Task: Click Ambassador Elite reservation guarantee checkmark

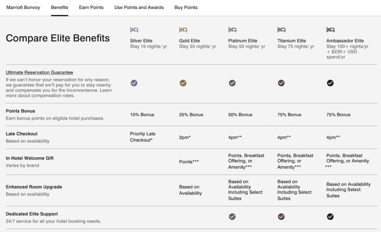Action: click(330, 83)
